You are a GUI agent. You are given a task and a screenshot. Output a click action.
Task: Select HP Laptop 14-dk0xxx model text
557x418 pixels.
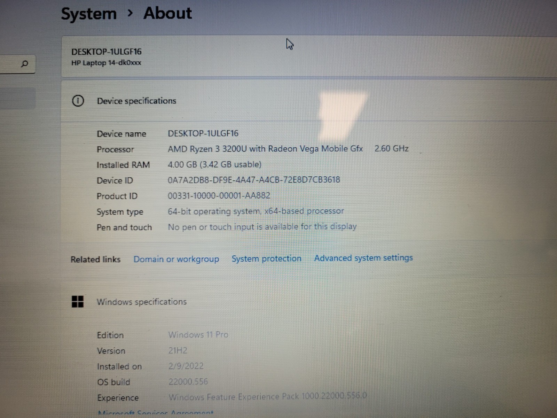point(106,63)
